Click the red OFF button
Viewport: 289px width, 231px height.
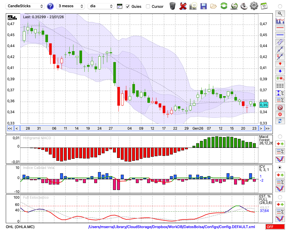275,227
